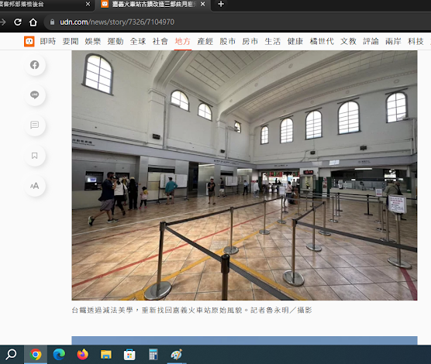The width and height of the screenshot is (431, 364).
Task: Open Windows taskbar search icon
Action: 11,355
